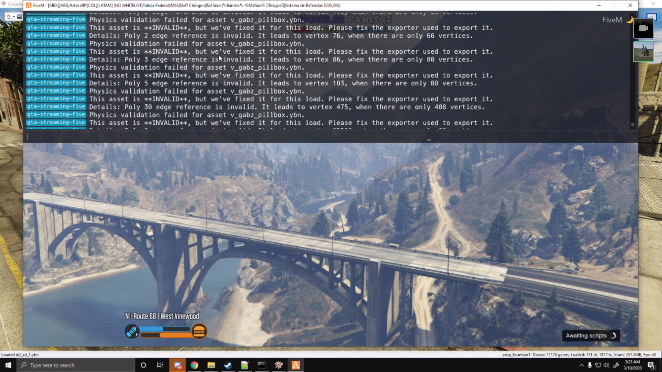
Task: Open the volume control in tray
Action: click(606, 365)
